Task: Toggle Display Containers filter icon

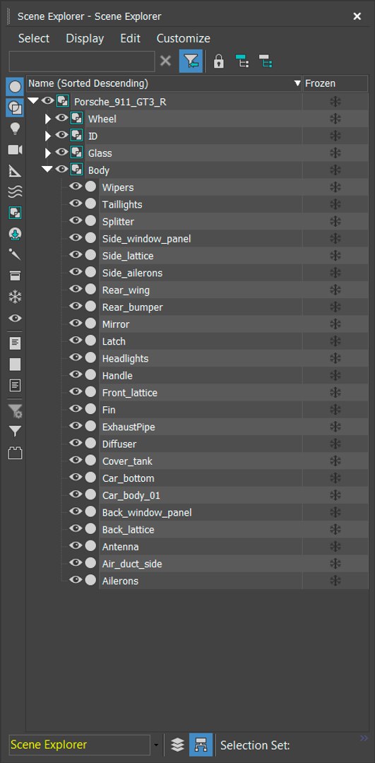Action: 15,276
